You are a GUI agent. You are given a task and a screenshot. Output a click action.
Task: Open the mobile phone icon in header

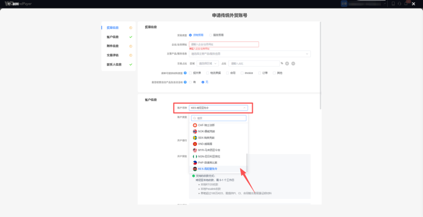point(393,4)
